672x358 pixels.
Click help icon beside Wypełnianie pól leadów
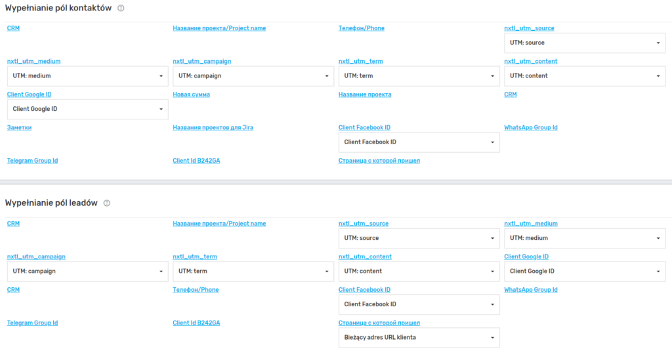click(107, 203)
